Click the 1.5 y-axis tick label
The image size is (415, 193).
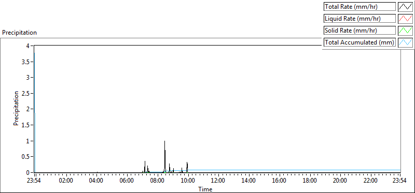[27, 125]
